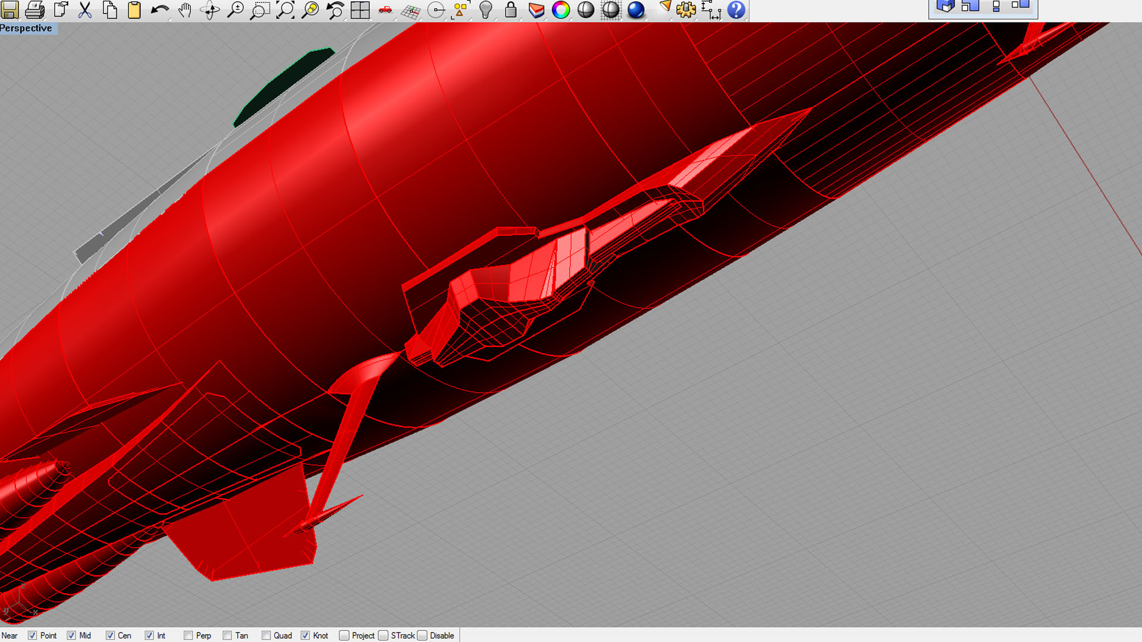Click the light bulb Hide objects icon
The width and height of the screenshot is (1142, 642).
486,10
